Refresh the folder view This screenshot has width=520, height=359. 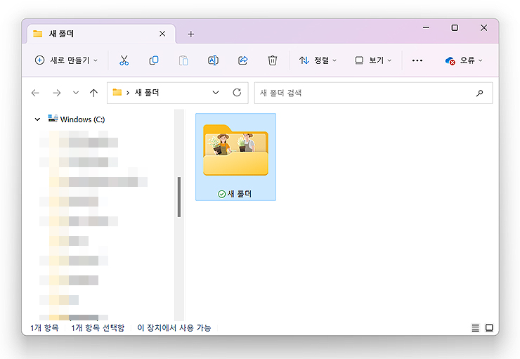(237, 93)
